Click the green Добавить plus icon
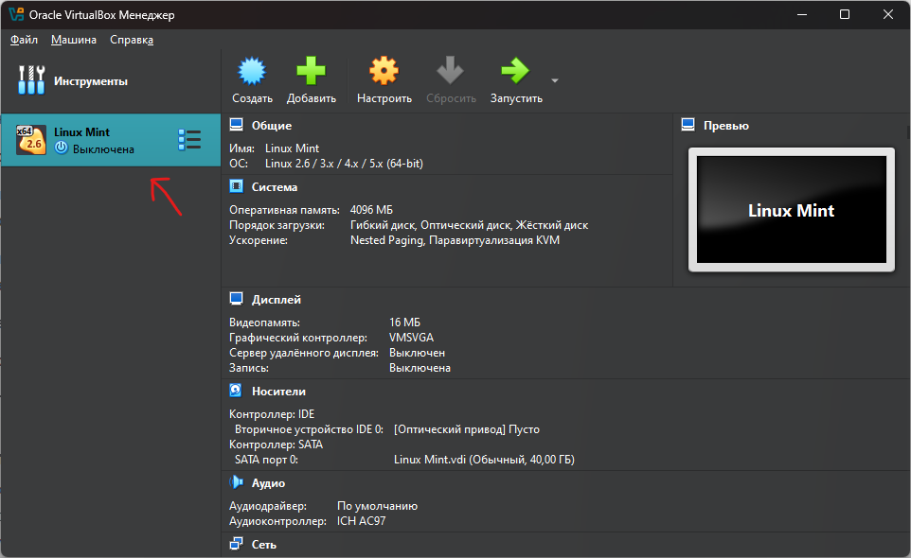The image size is (911, 558). 312,71
